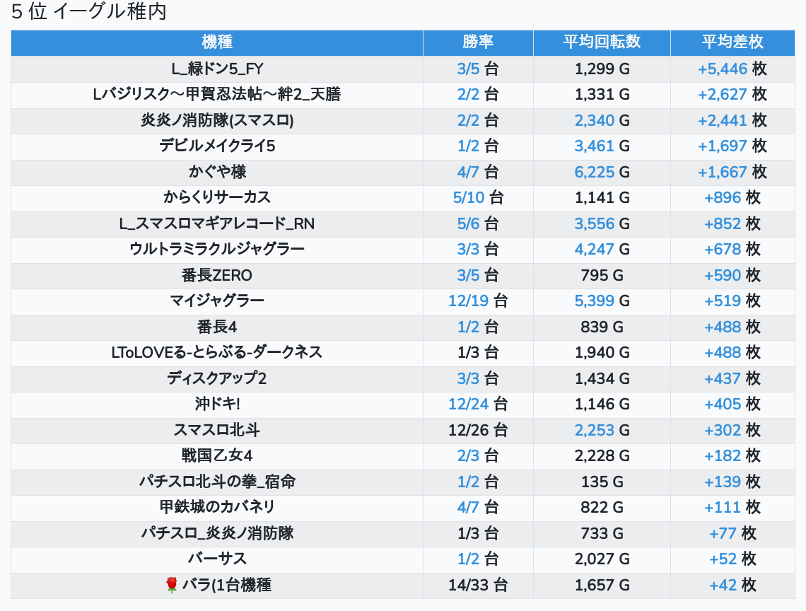Click バーサス machine name
806x611 pixels.
pos(217,559)
